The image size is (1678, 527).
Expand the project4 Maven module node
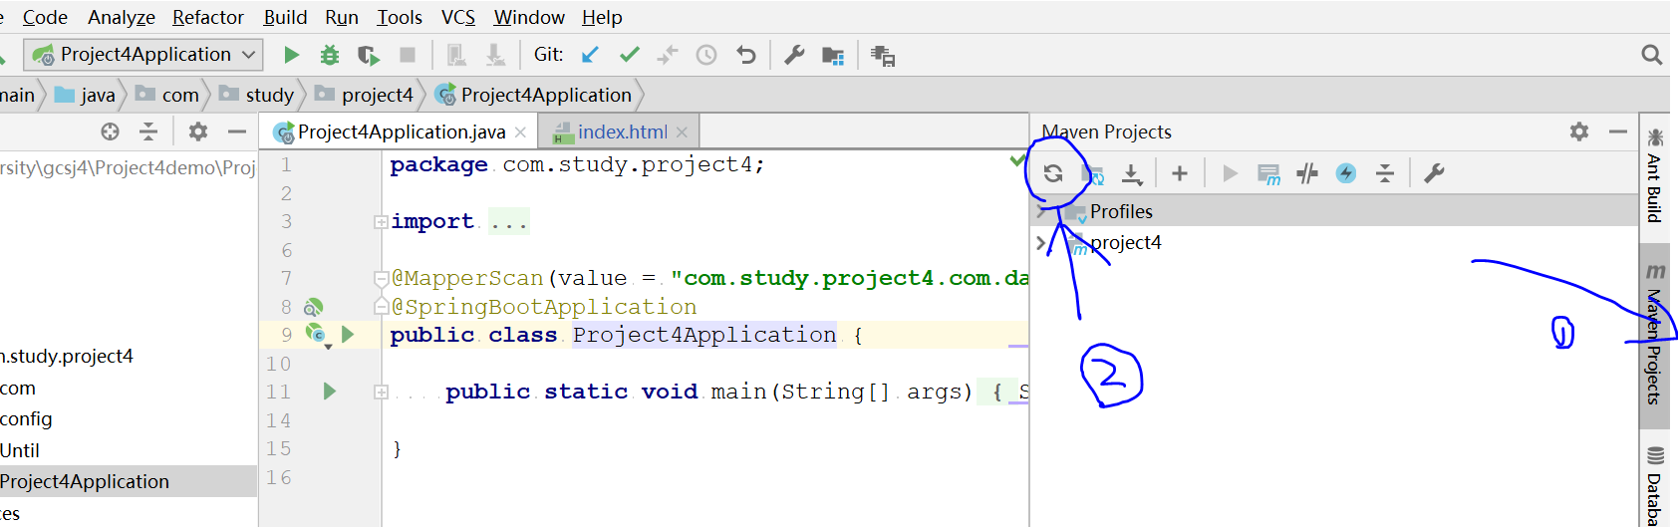tap(1041, 243)
